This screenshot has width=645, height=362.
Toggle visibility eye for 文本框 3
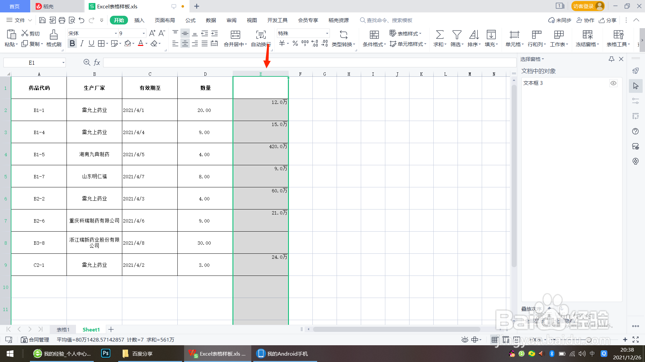pyautogui.click(x=613, y=83)
